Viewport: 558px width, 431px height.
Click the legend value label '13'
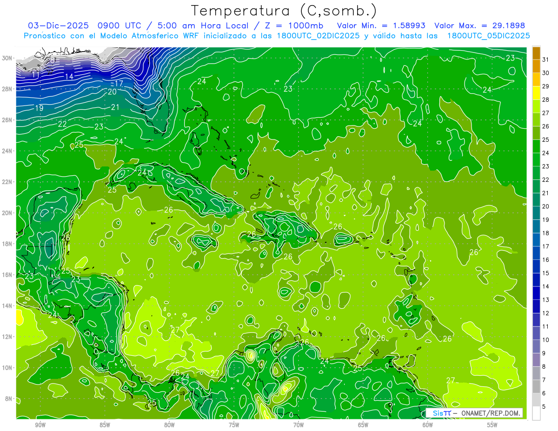click(x=546, y=300)
